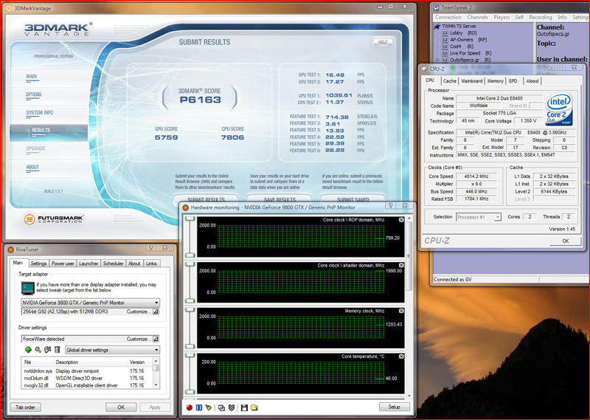Click the Cod4 channel icon in TeamSpeak
Image resolution: width=590 pixels, height=420 pixels.
coord(445,47)
